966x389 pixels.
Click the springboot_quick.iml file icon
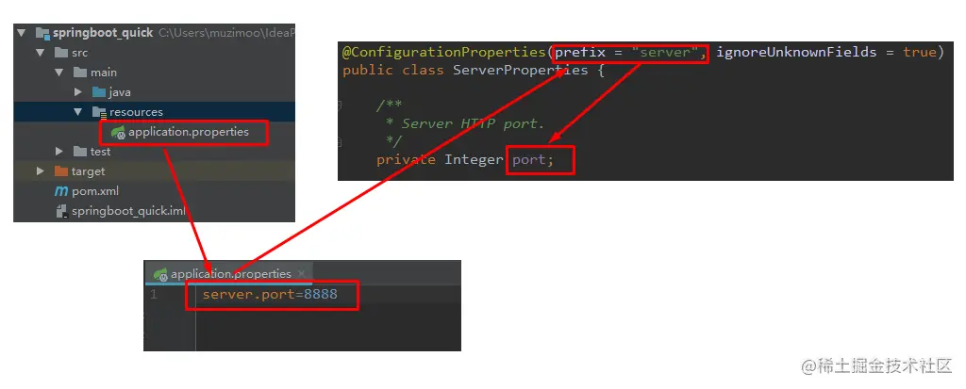pos(61,211)
